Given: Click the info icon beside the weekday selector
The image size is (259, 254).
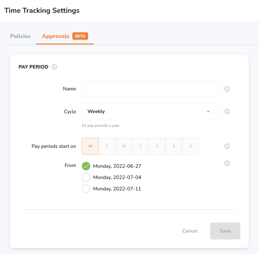Looking at the screenshot, I should [x=227, y=146].
